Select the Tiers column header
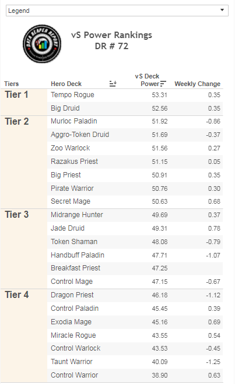The image size is (235, 384). pos(12,84)
